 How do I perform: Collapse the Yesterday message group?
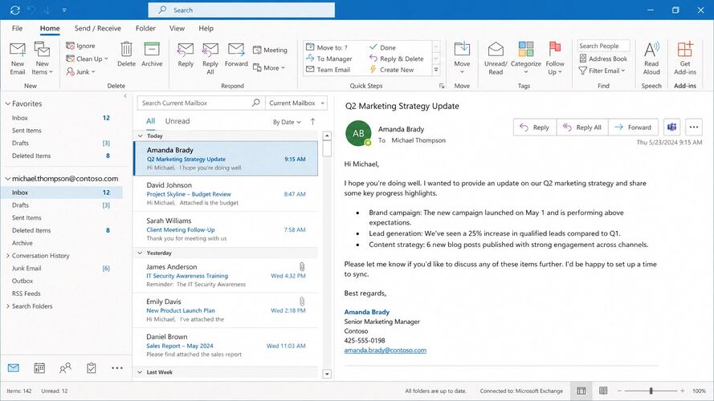tap(141, 253)
